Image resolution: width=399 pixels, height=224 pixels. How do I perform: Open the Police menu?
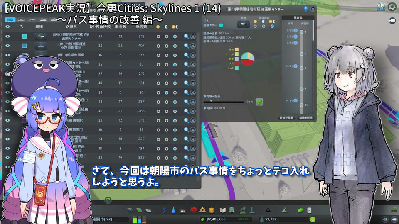[x=212, y=210]
